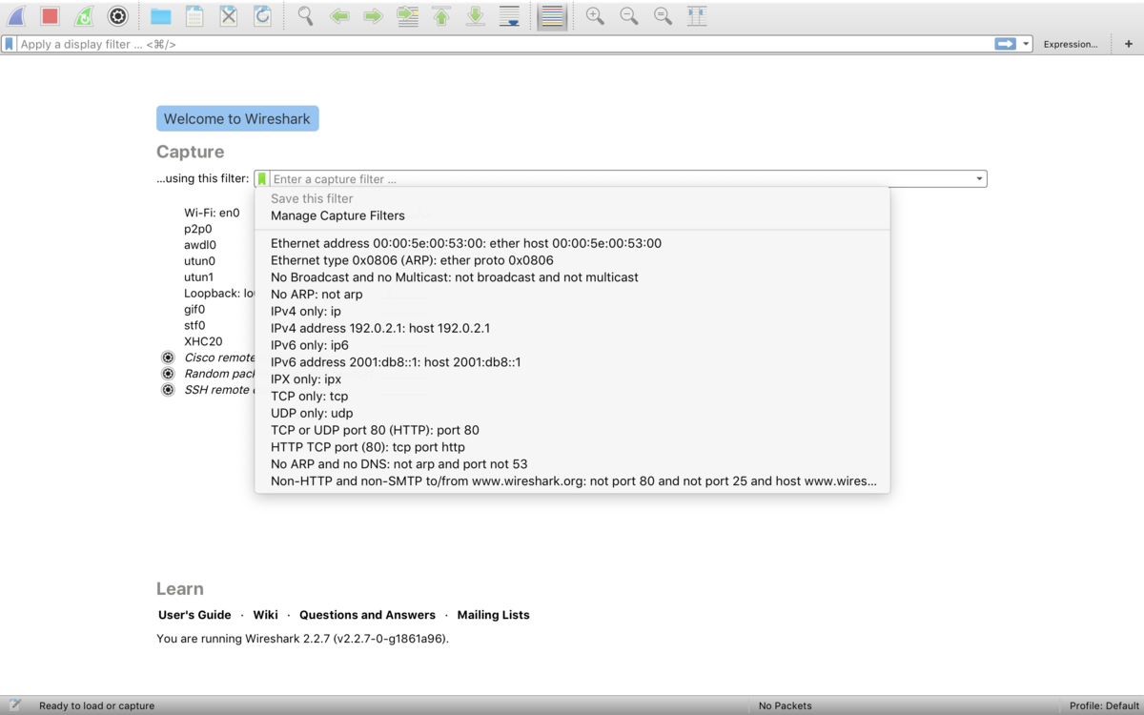Open capture options gear icon
Screen dimensions: 1144x715
[x=117, y=16]
